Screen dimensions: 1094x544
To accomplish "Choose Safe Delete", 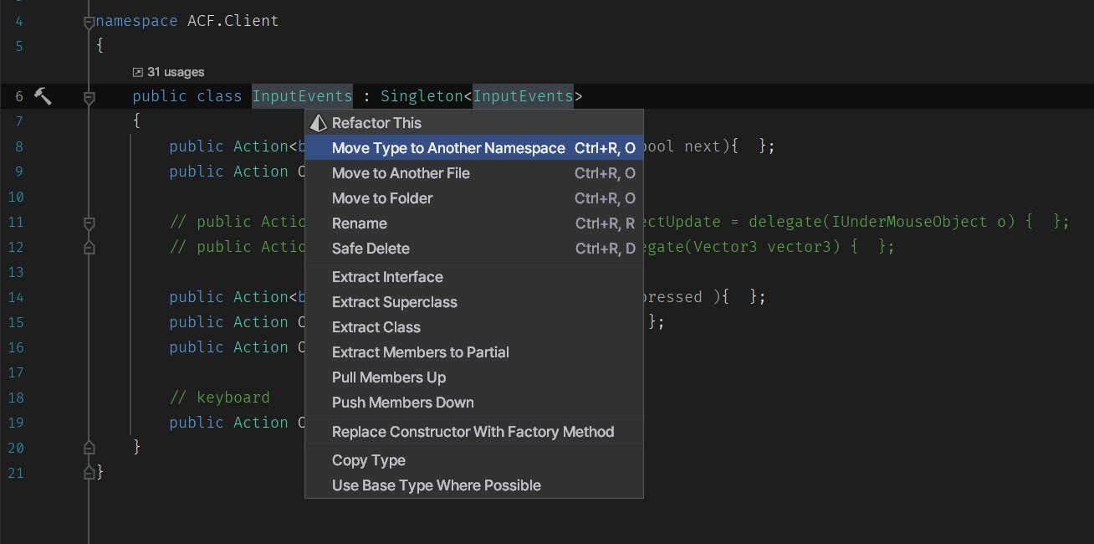I will tap(474, 249).
